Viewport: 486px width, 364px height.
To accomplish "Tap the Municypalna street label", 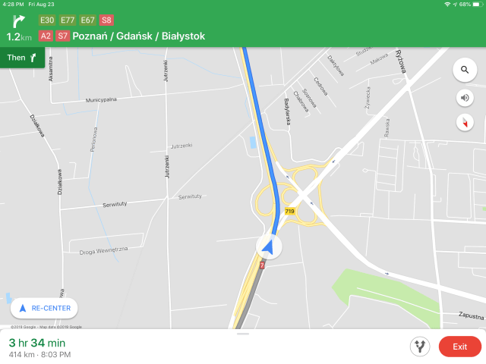I will point(101,99).
